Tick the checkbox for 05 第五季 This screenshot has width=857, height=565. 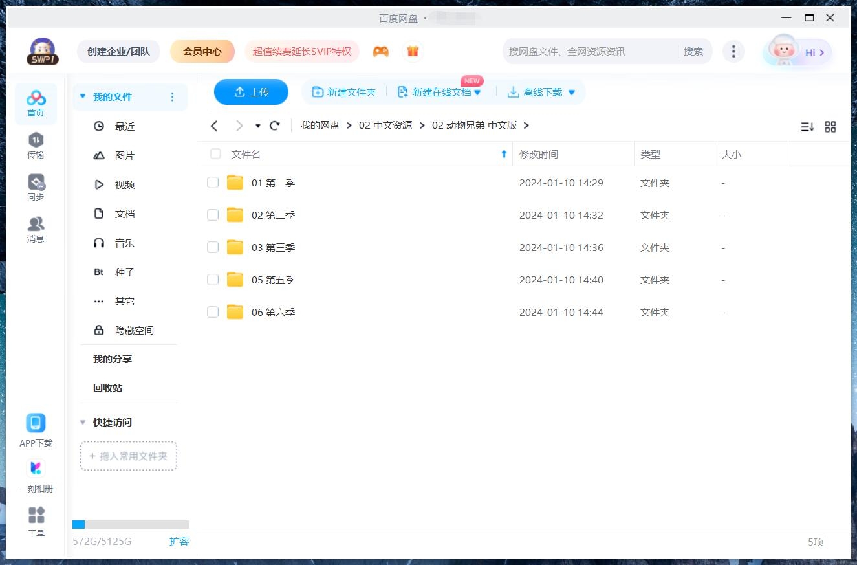pos(213,280)
